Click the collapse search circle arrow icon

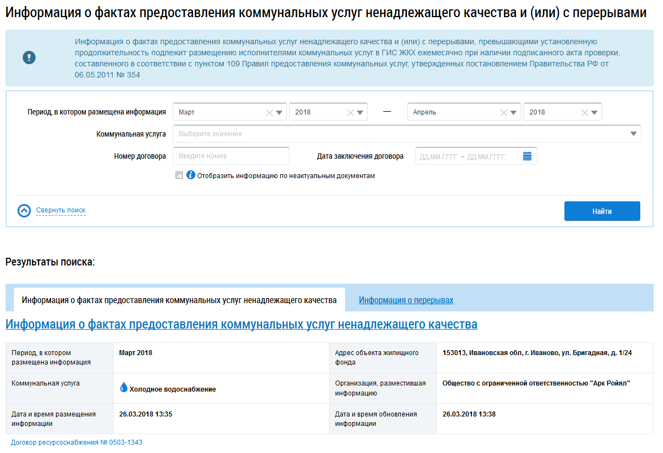click(x=24, y=211)
